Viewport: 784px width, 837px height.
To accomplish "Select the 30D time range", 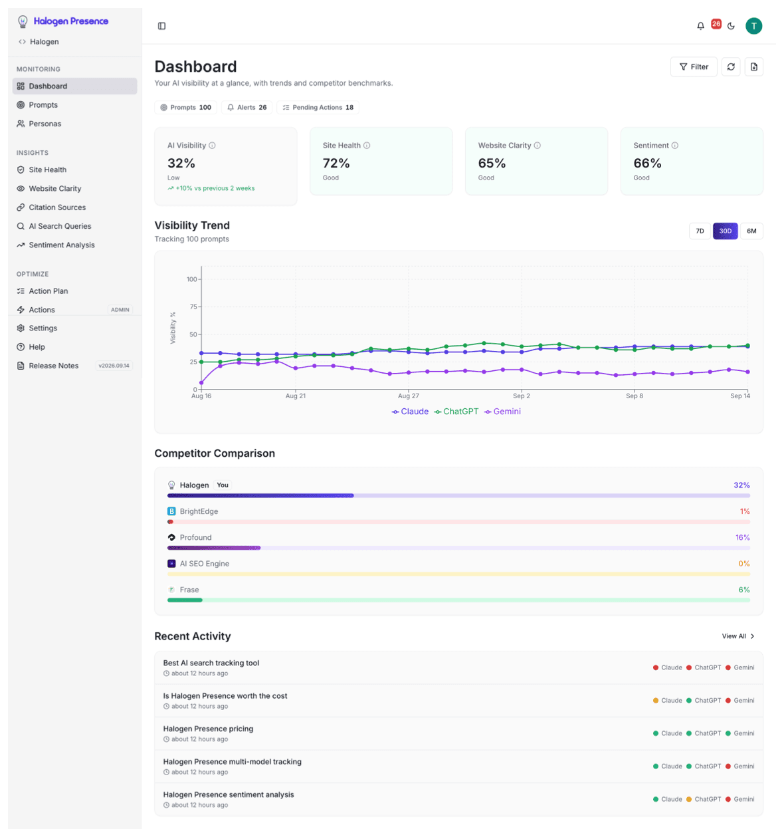I will [x=726, y=231].
